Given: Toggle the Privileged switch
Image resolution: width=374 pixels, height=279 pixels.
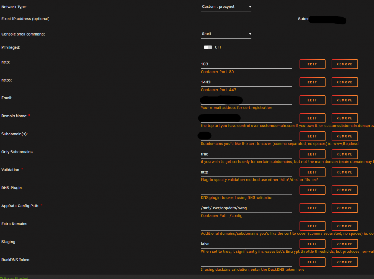Looking at the screenshot, I should point(208,47).
